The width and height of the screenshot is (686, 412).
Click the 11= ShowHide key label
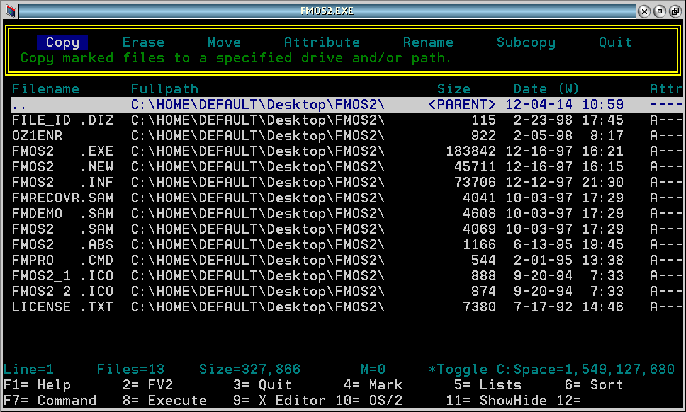click(x=496, y=401)
